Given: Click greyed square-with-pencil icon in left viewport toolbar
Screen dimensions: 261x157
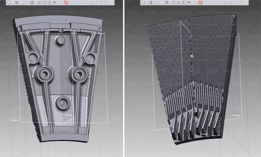Looking at the screenshot, I should [x=91, y=3].
